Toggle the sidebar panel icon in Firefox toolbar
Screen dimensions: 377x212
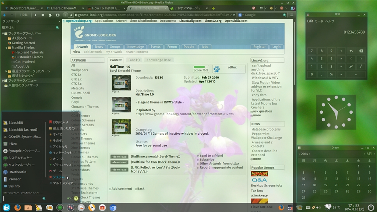pyautogui.click(x=58, y=15)
